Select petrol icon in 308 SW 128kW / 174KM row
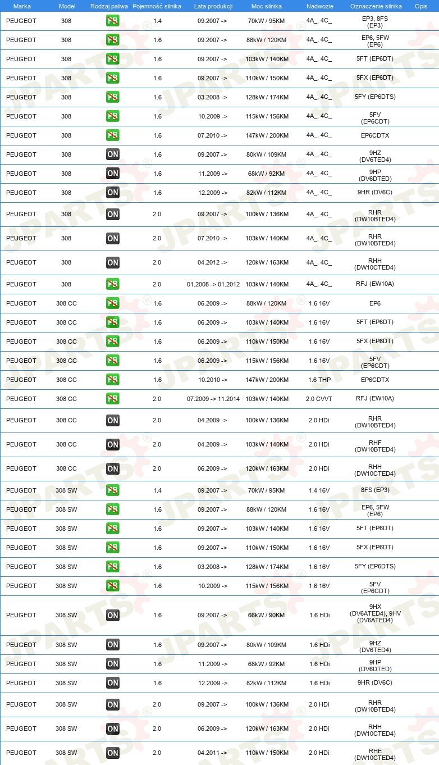The width and height of the screenshot is (439, 765). (113, 567)
